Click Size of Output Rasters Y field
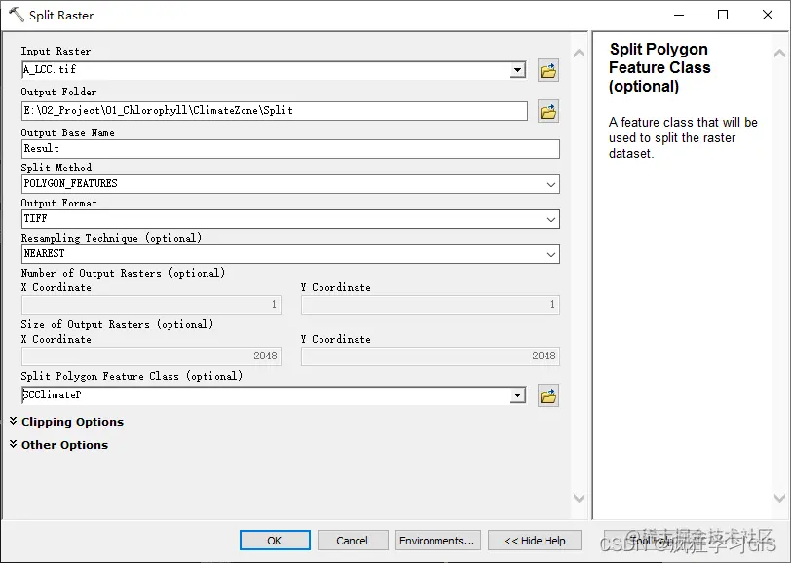Screen dimensions: 791x563 pos(431,357)
